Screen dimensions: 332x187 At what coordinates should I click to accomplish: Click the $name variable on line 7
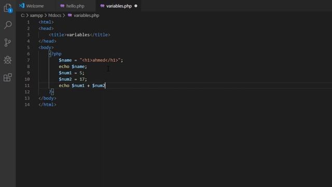tap(65, 60)
